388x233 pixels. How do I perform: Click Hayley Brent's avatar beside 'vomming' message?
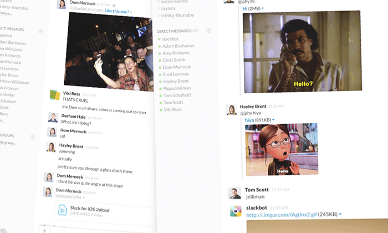[x=51, y=147]
